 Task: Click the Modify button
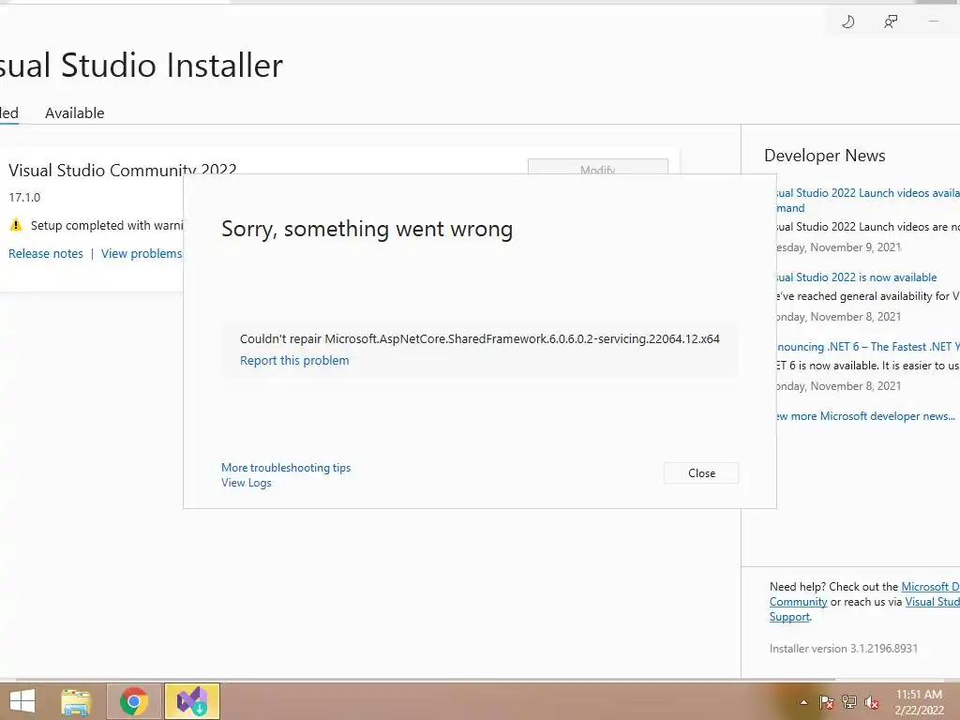click(x=597, y=167)
